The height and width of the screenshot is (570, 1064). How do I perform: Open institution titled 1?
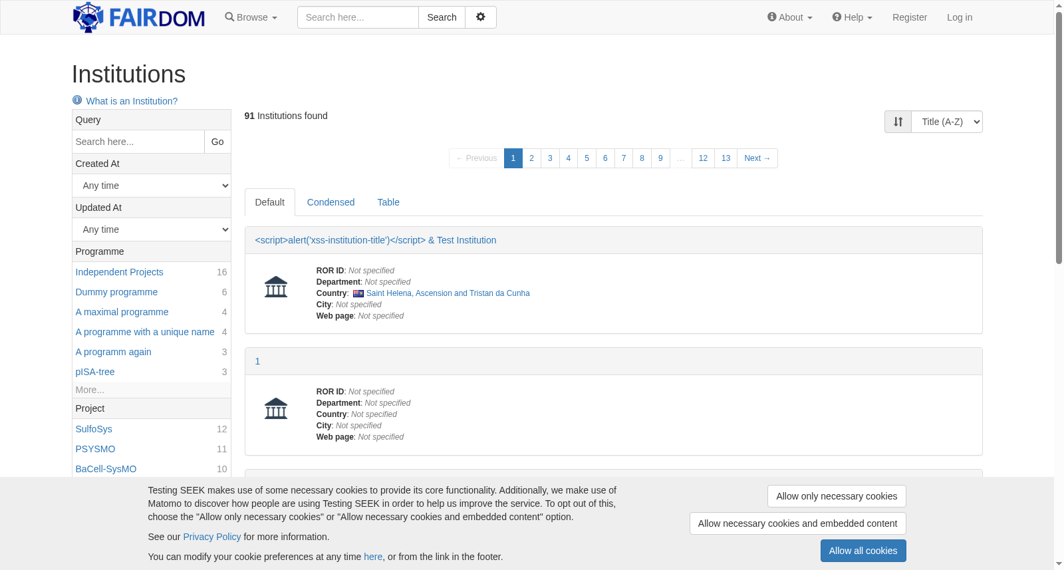click(x=258, y=361)
